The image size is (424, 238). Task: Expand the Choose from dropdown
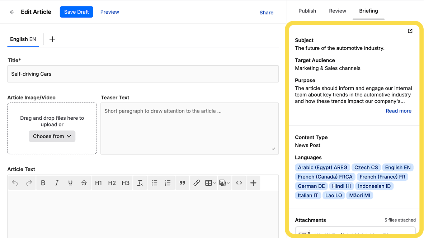(52, 136)
